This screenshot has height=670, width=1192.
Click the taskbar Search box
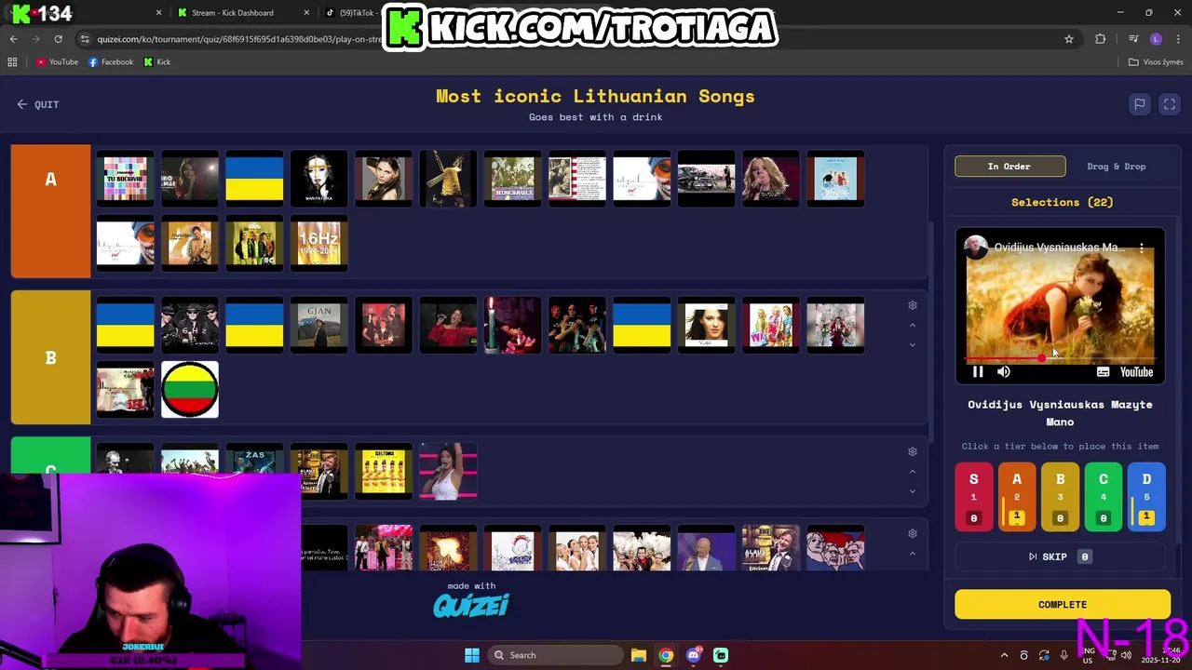[555, 655]
